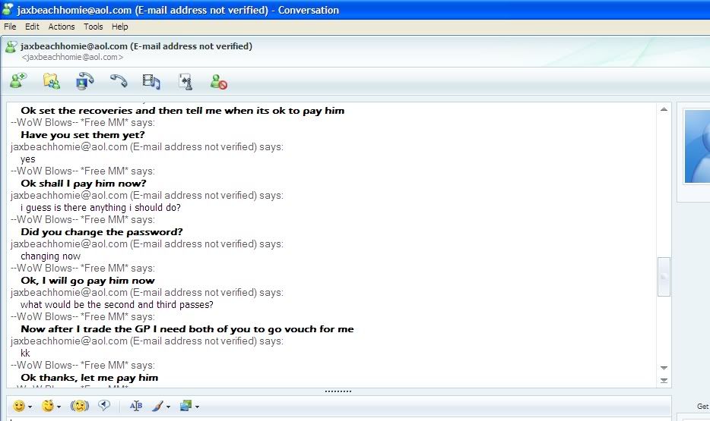Click the message about setting the recoveries
The height and width of the screenshot is (421, 710).
tap(182, 111)
